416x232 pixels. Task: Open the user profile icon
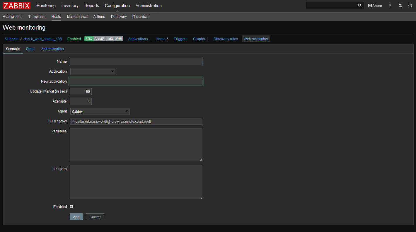tap(400, 6)
